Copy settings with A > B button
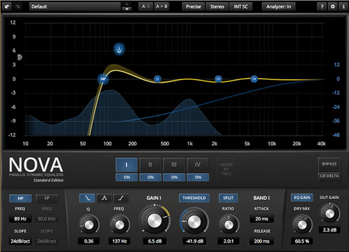The image size is (349, 252). tap(161, 7)
